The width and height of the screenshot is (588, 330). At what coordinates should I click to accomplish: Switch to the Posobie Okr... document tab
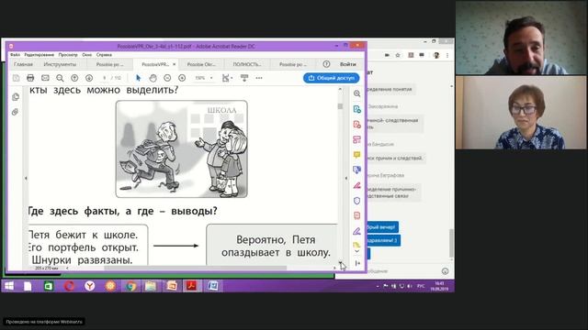201,64
